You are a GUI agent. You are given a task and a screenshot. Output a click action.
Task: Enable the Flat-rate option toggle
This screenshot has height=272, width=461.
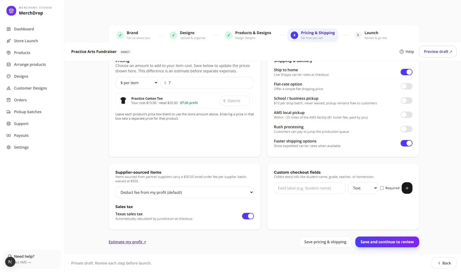pos(406,86)
